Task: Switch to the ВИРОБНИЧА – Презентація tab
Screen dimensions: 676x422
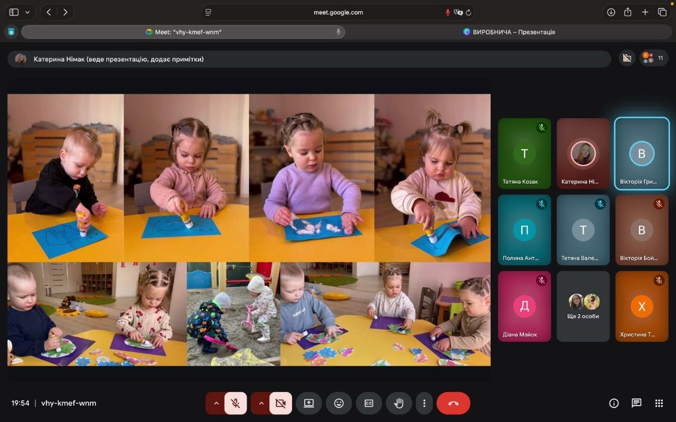Action: [509, 32]
